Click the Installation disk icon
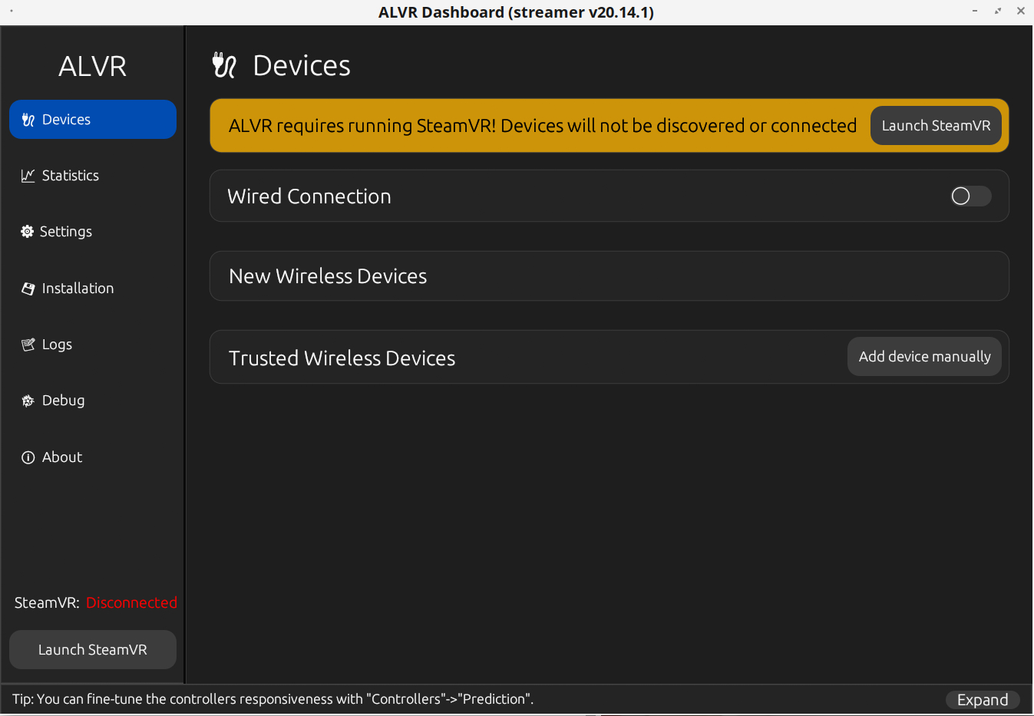The height and width of the screenshot is (716, 1034). coord(28,289)
